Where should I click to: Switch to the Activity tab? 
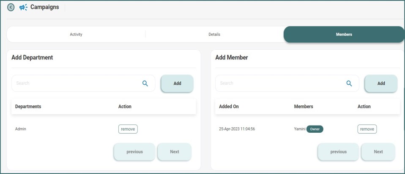(x=76, y=35)
